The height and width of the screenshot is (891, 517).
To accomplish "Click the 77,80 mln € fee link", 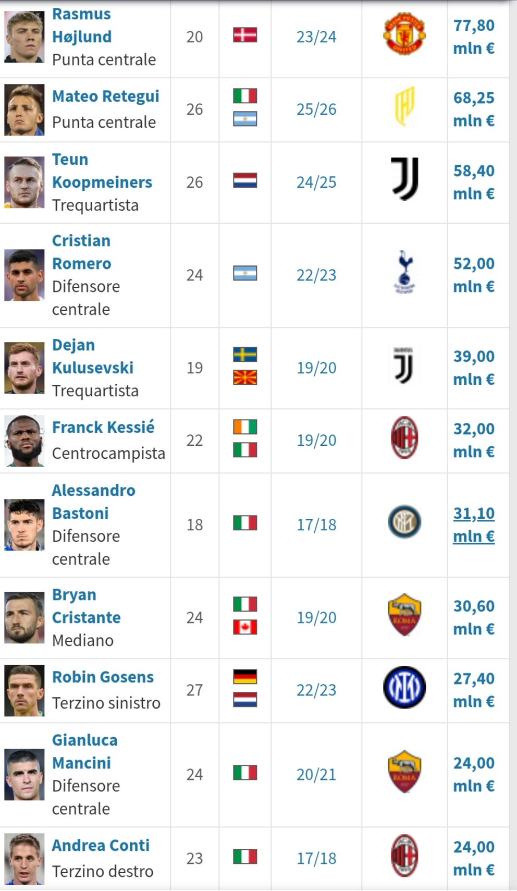I will (473, 36).
